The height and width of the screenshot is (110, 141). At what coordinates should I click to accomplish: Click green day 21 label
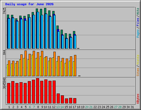point(91,107)
